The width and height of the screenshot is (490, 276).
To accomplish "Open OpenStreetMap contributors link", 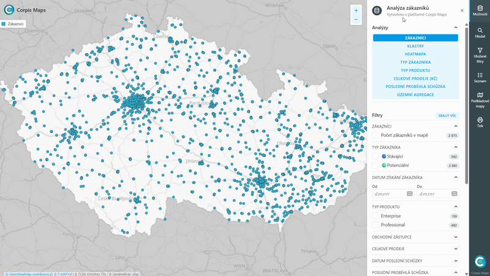I will (x=29, y=274).
